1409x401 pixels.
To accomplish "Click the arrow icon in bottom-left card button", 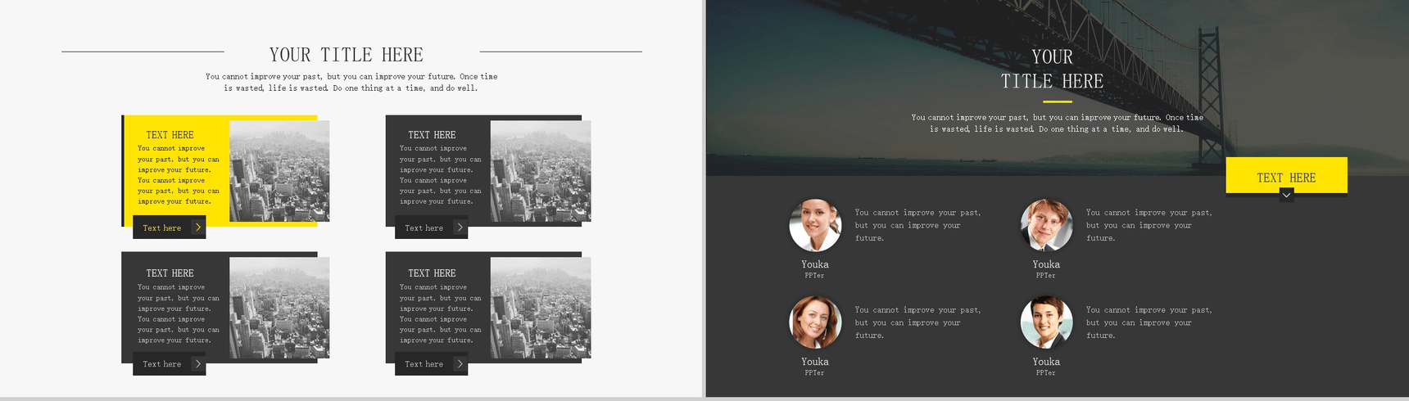I will 198,364.
